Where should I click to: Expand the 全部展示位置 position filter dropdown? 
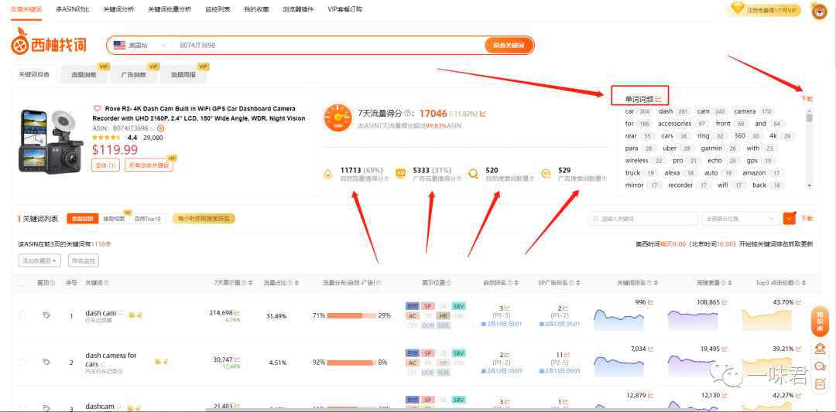pos(741,219)
